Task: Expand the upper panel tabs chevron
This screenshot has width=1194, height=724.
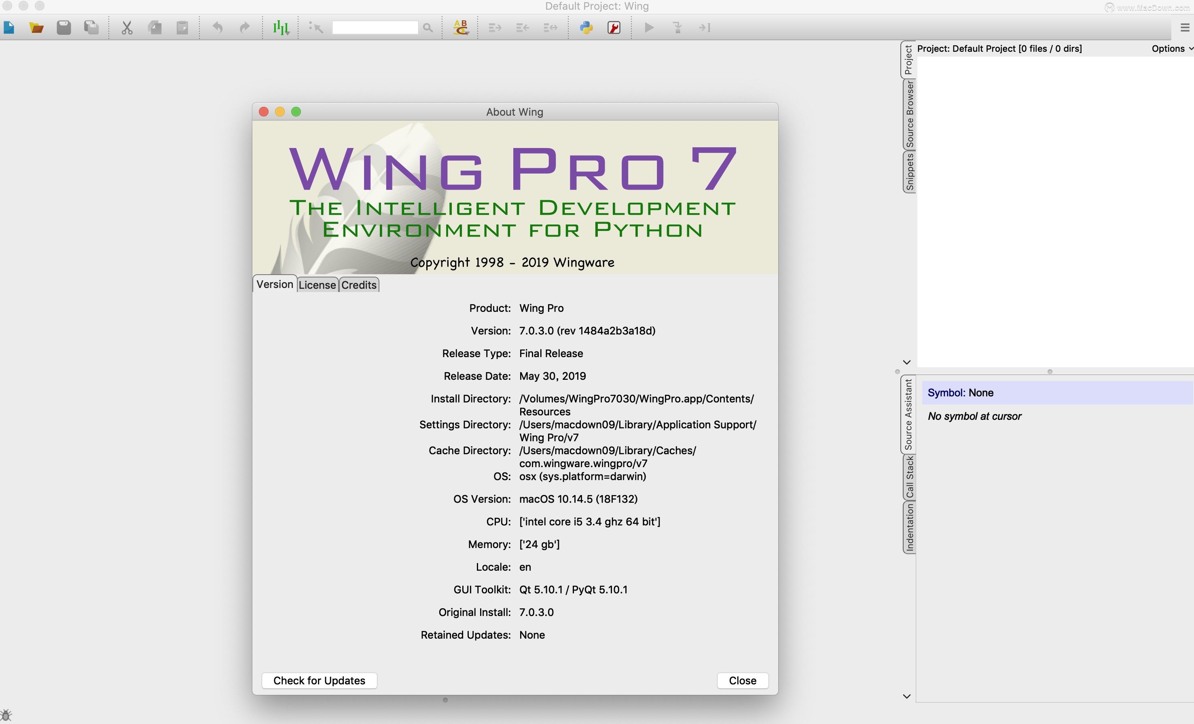Action: point(907,362)
